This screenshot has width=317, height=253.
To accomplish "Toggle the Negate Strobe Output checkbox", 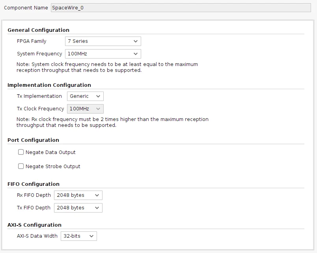I will (x=21, y=167).
